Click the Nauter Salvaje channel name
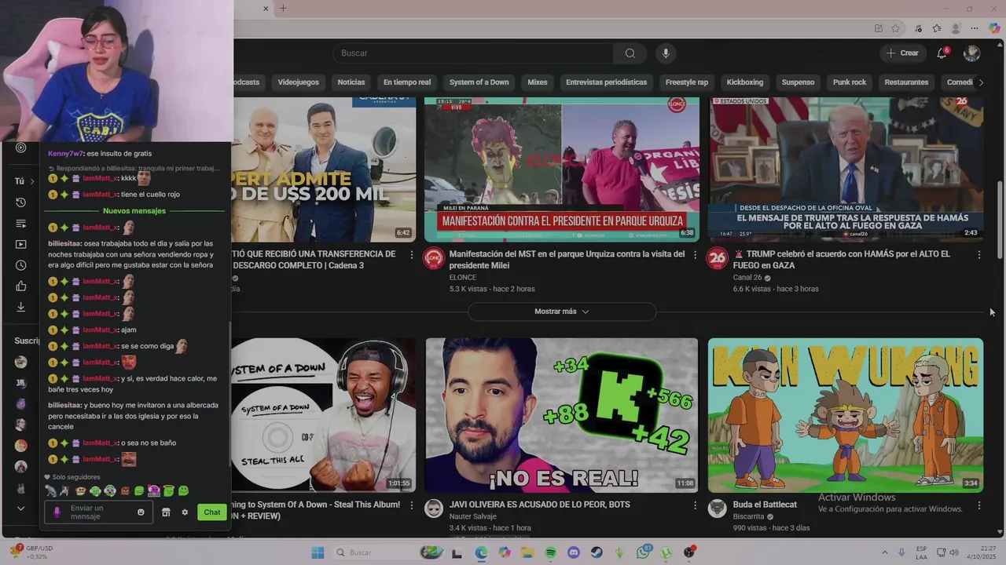Viewport: 1006px width, 565px height. [473, 516]
